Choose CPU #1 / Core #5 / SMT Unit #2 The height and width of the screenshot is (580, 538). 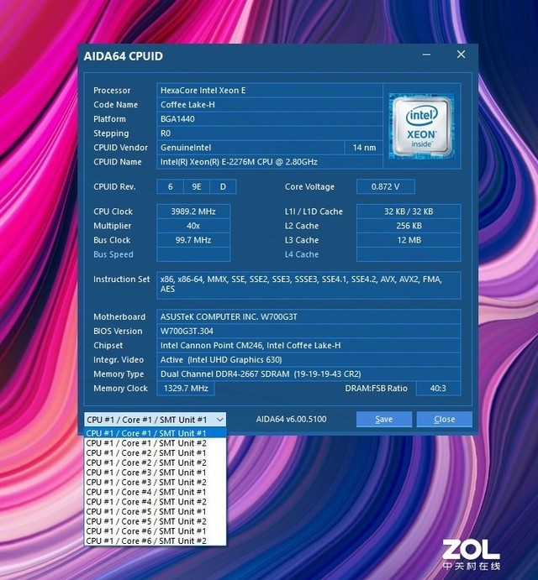tap(155, 521)
